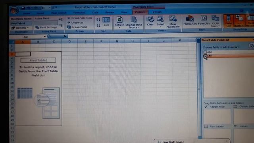254x143 pixels.
Task: Click Ungroup in Group section
Action: (75, 23)
